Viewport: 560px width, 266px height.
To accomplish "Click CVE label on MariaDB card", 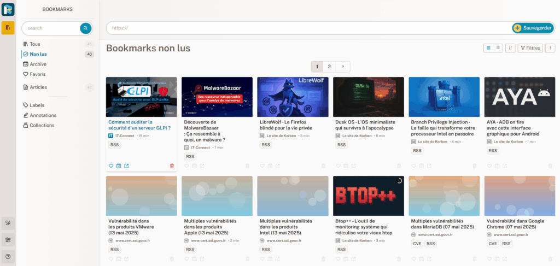I will 417,244.
